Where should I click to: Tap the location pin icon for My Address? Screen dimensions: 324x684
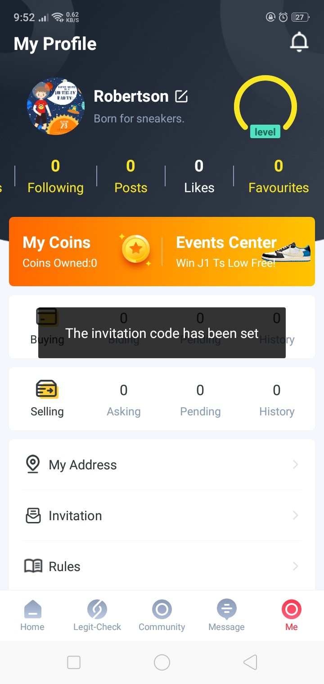pyautogui.click(x=33, y=464)
